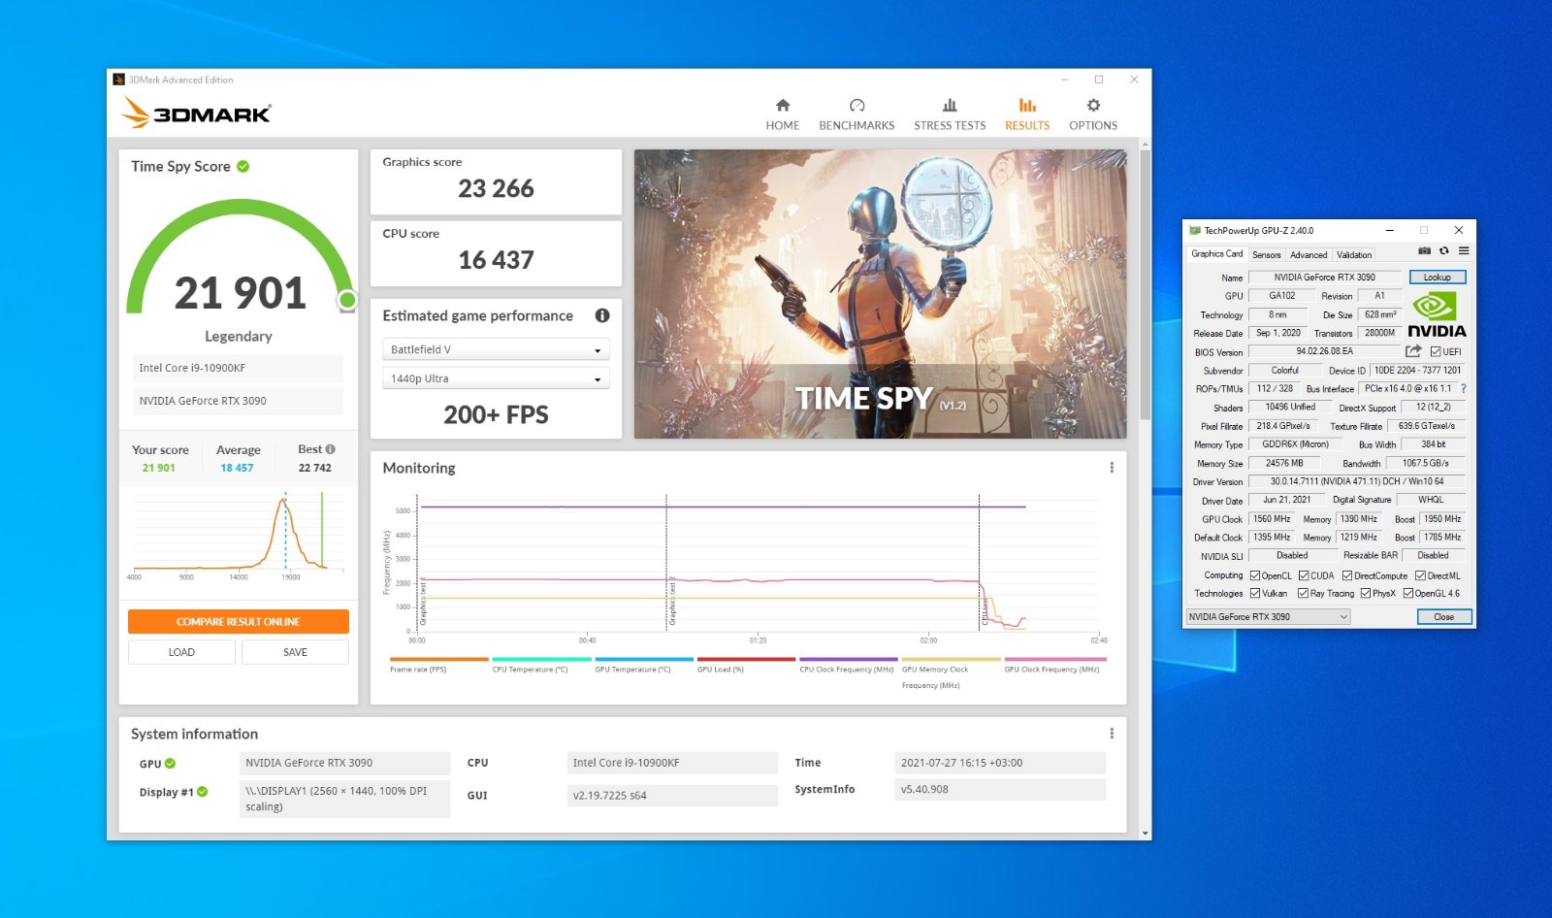This screenshot has height=918, width=1552.
Task: Click Compare Result Online button
Action: coord(238,621)
